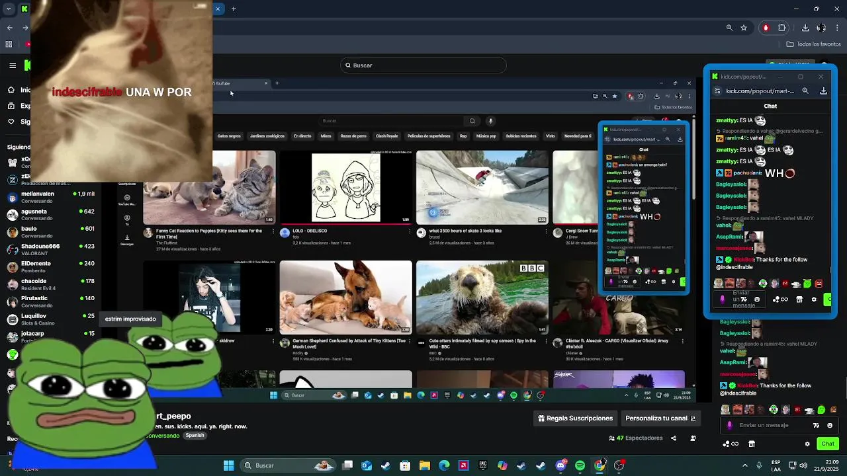
Task: Open the outer browser extensions puzzle icon
Action: coord(782,28)
